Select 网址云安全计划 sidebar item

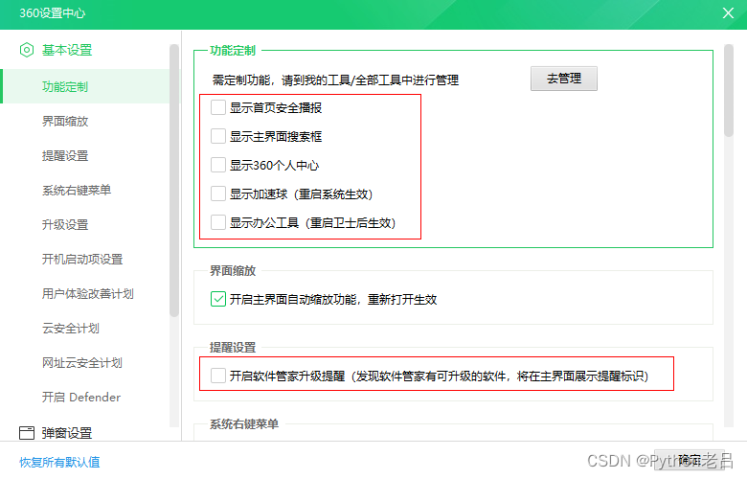pyautogui.click(x=82, y=363)
